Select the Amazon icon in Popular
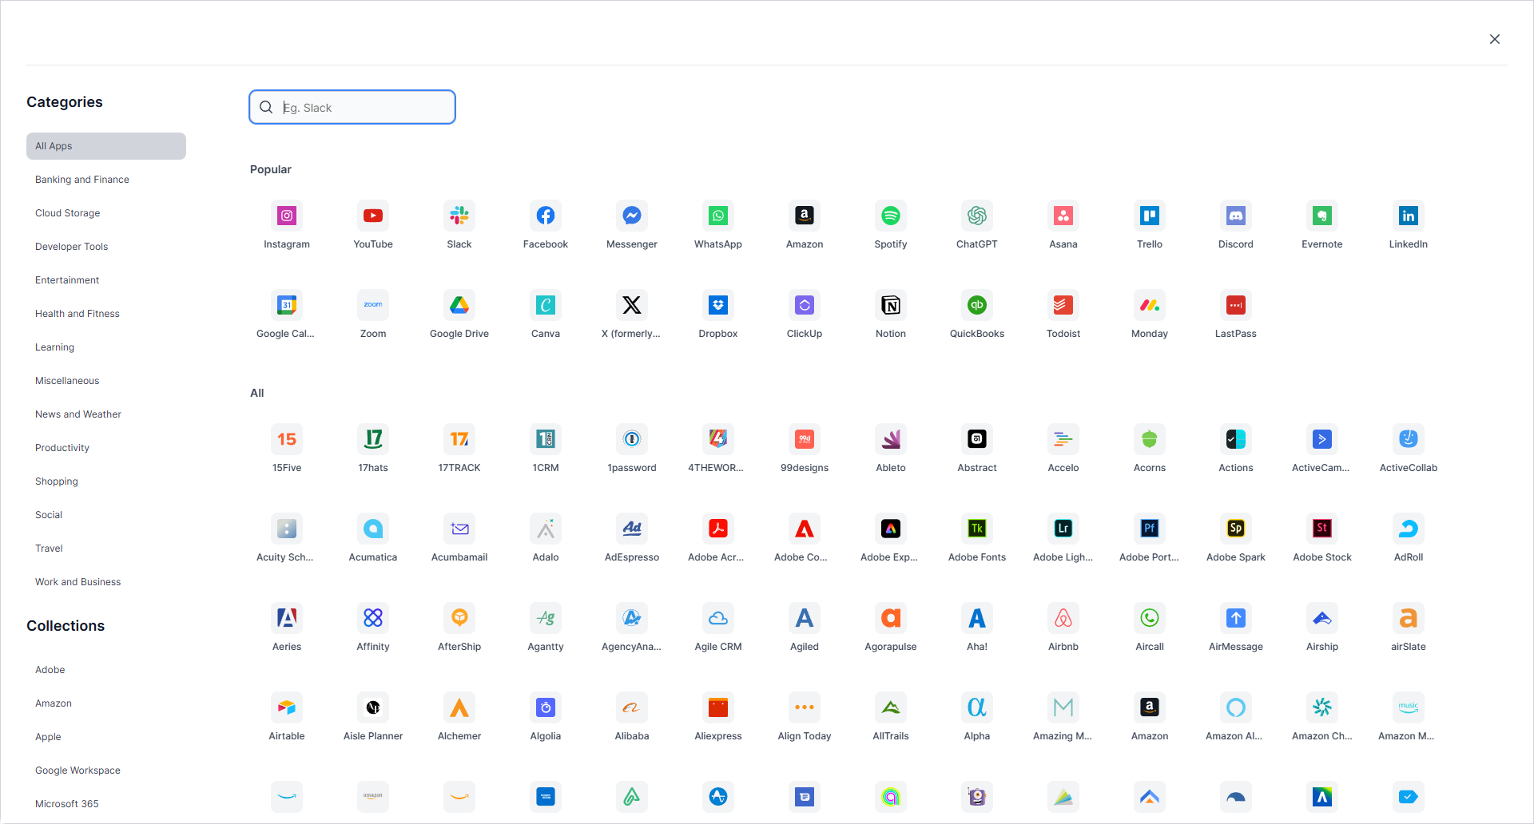Image resolution: width=1534 pixels, height=824 pixels. pos(805,216)
